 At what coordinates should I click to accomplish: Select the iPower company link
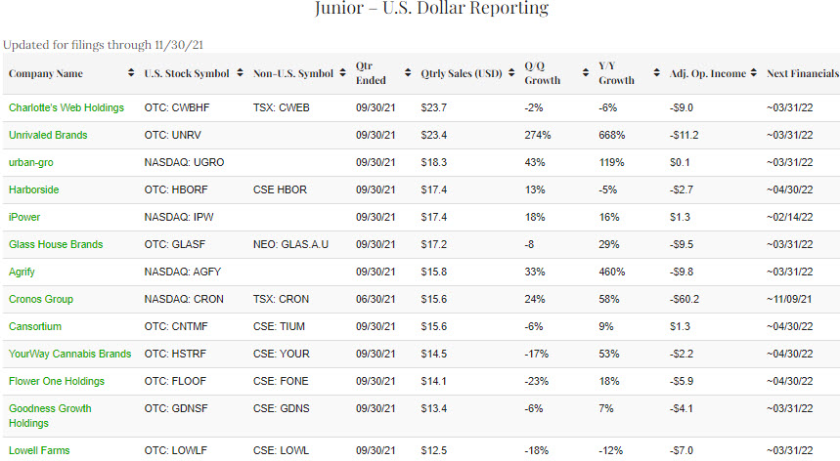coord(24,217)
